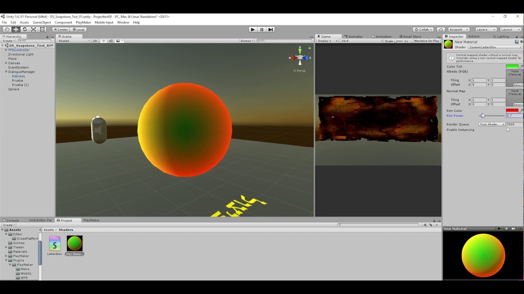Open the red Rim Color swatch
The width and height of the screenshot is (524, 294).
tap(512, 111)
